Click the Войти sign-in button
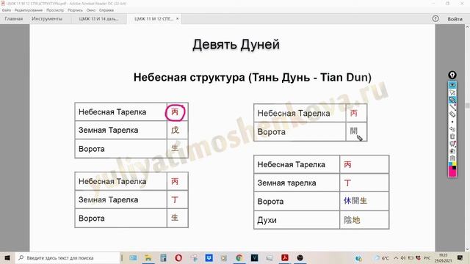The height and width of the screenshot is (264, 470). (455, 19)
